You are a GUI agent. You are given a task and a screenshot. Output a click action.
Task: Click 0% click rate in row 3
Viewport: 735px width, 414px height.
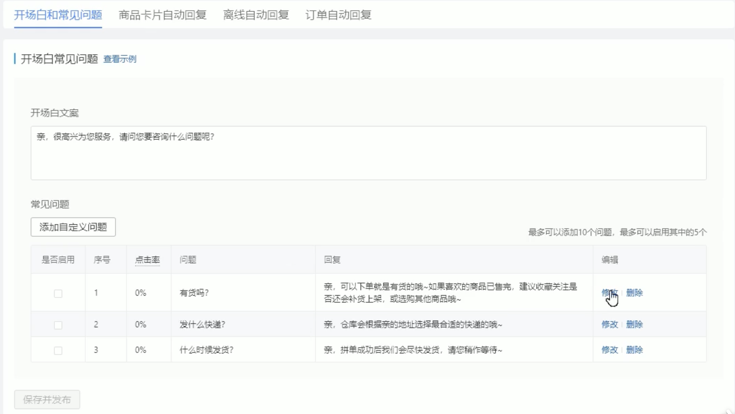tap(141, 350)
